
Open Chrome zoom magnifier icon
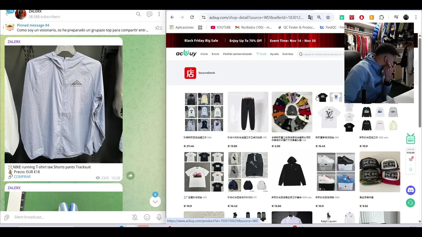319,17
